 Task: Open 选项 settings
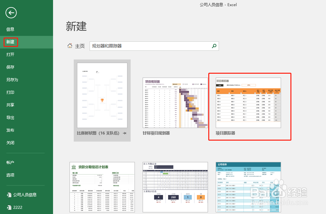tap(10, 175)
